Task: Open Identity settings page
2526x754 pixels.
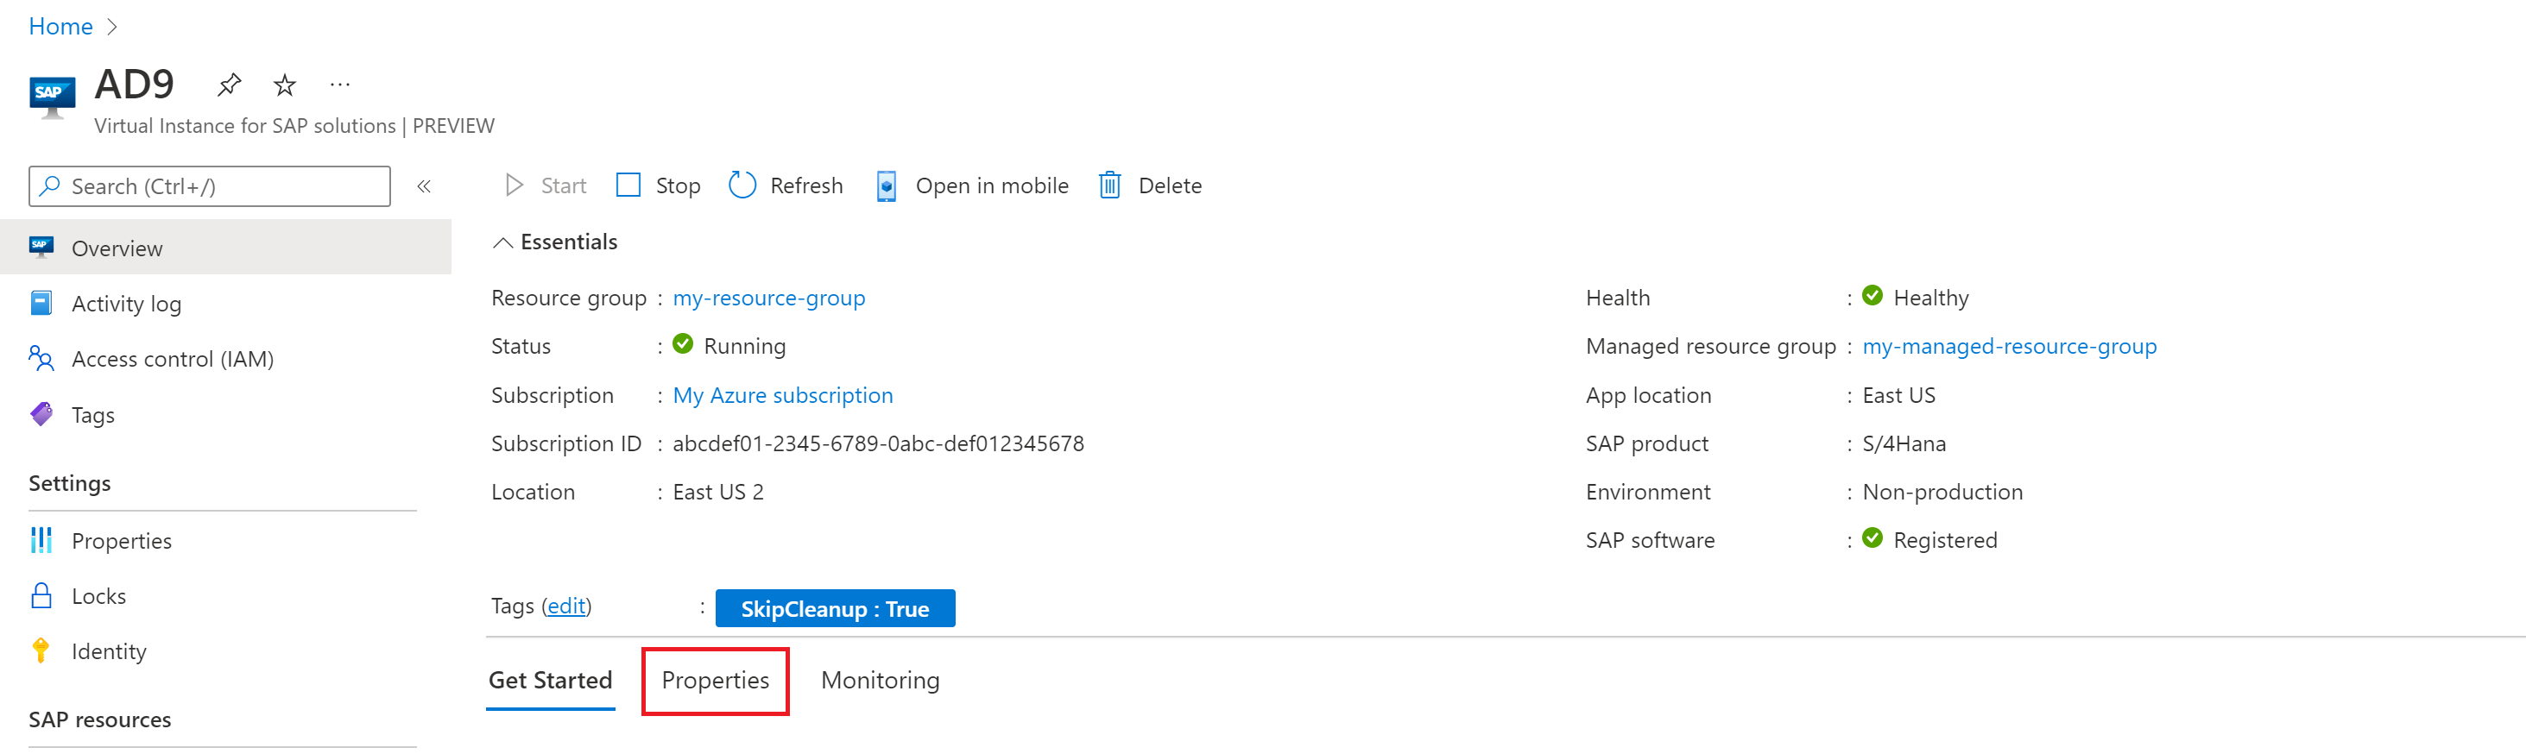Action: 108,651
